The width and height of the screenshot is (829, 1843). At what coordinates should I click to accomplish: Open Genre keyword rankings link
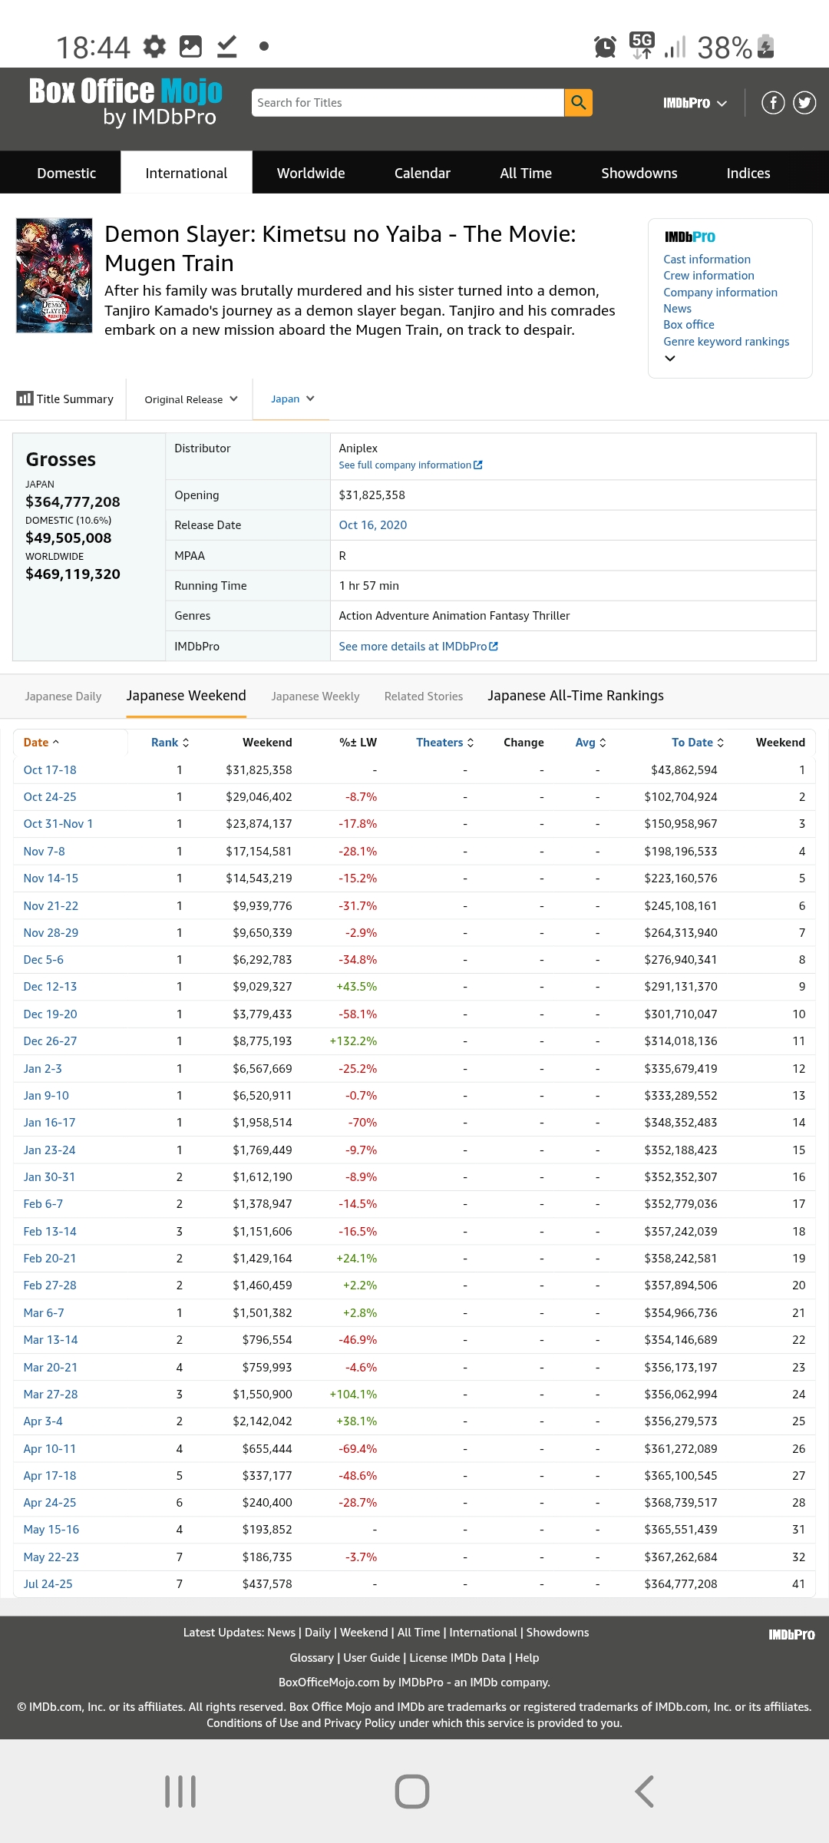point(726,342)
